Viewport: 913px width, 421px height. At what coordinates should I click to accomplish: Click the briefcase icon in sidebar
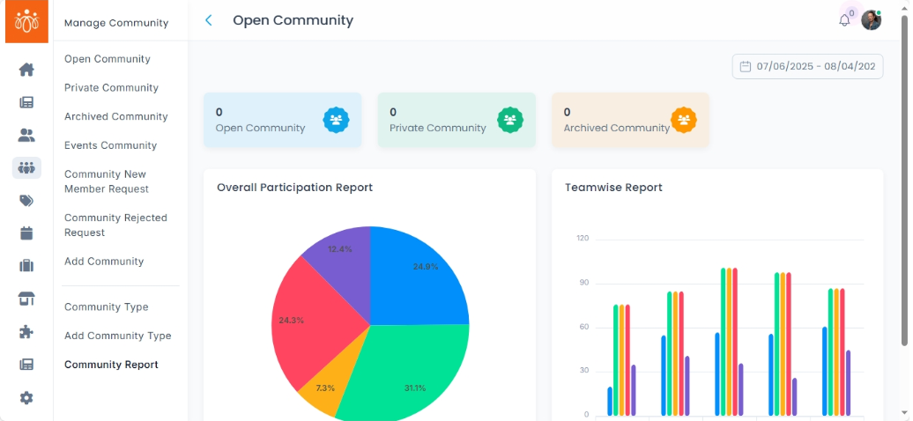pos(26,266)
